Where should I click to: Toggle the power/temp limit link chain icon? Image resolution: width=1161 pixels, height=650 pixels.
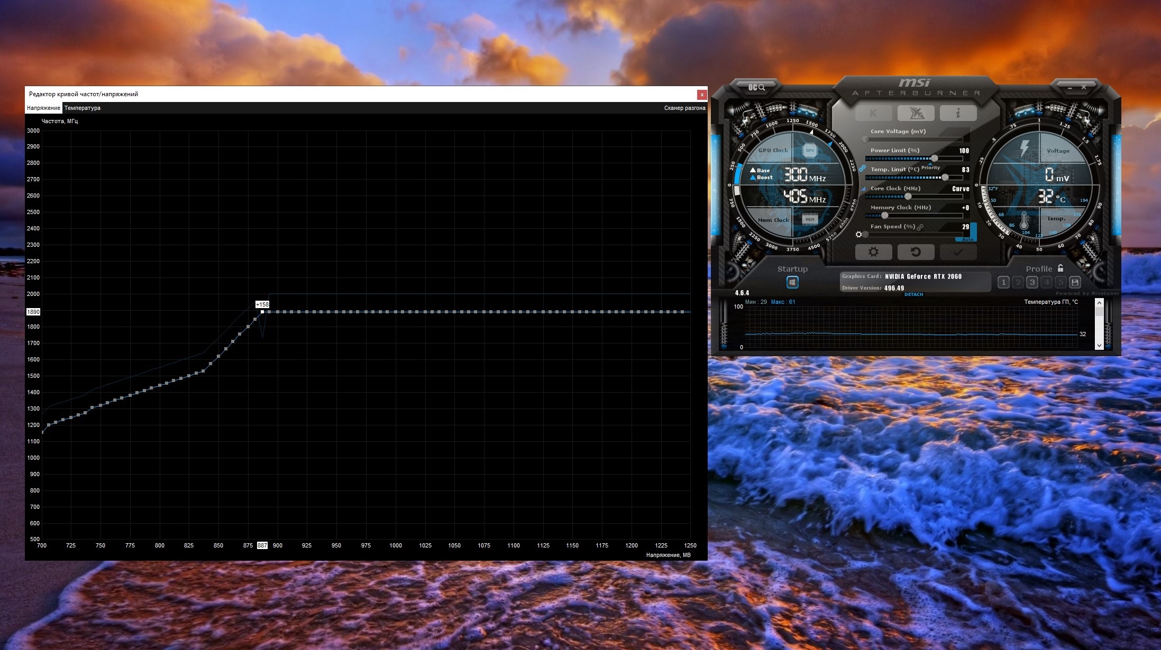tap(862, 169)
